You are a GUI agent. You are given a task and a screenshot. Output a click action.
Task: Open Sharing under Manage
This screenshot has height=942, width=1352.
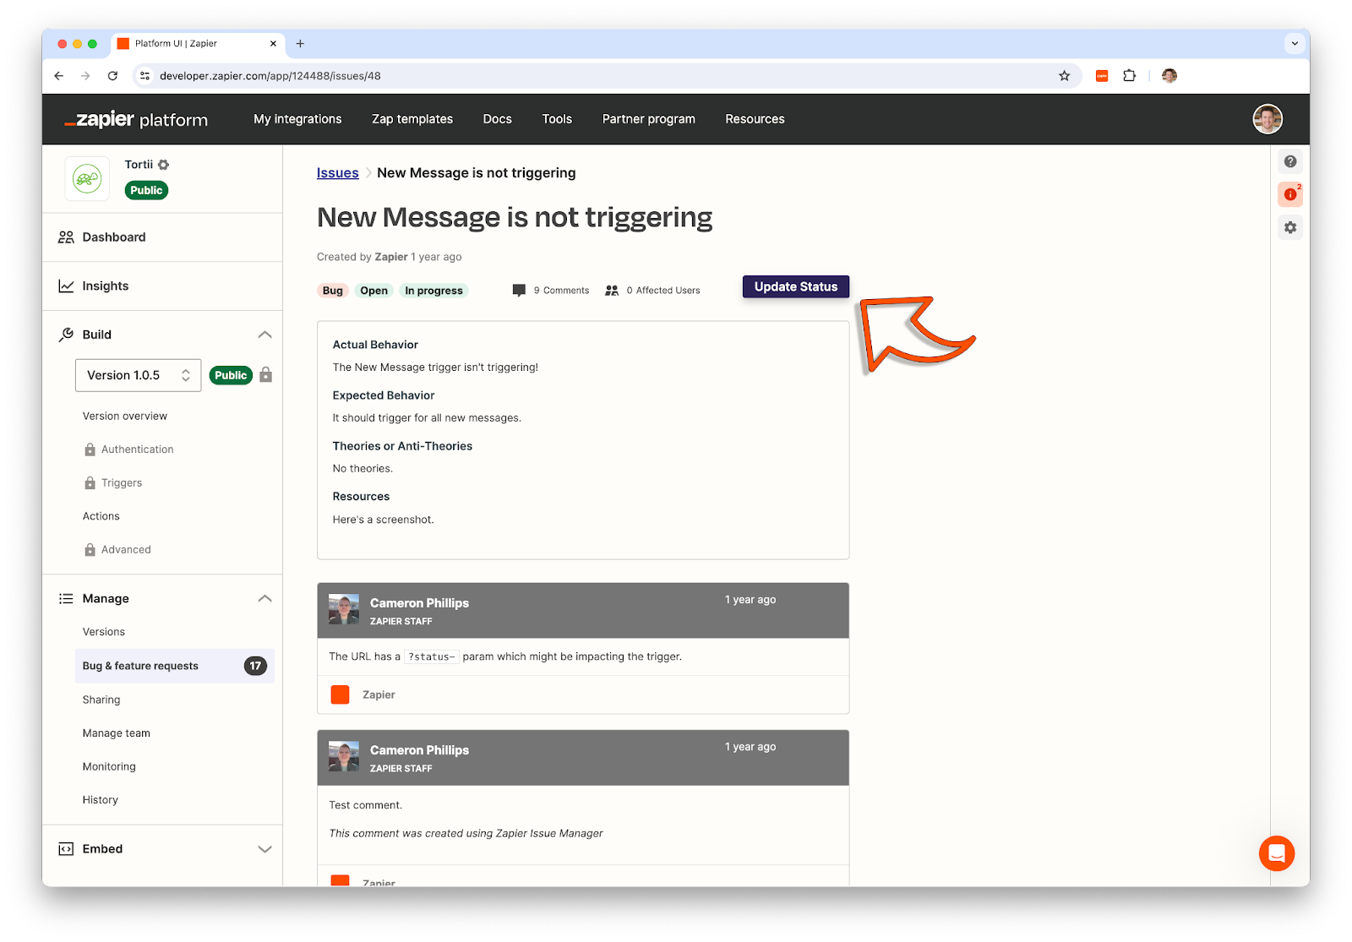pos(101,700)
